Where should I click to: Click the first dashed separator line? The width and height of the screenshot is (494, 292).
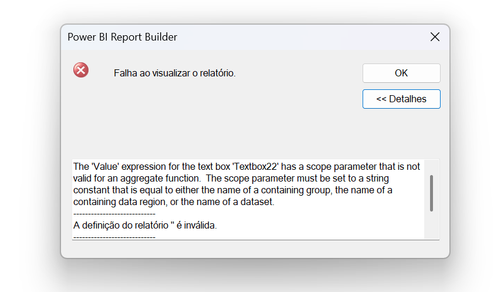(114, 214)
